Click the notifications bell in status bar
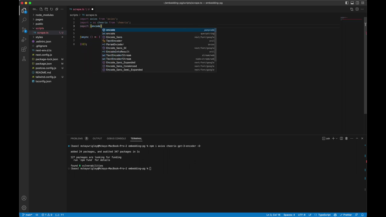The height and width of the screenshot is (217, 386). [x=363, y=215]
